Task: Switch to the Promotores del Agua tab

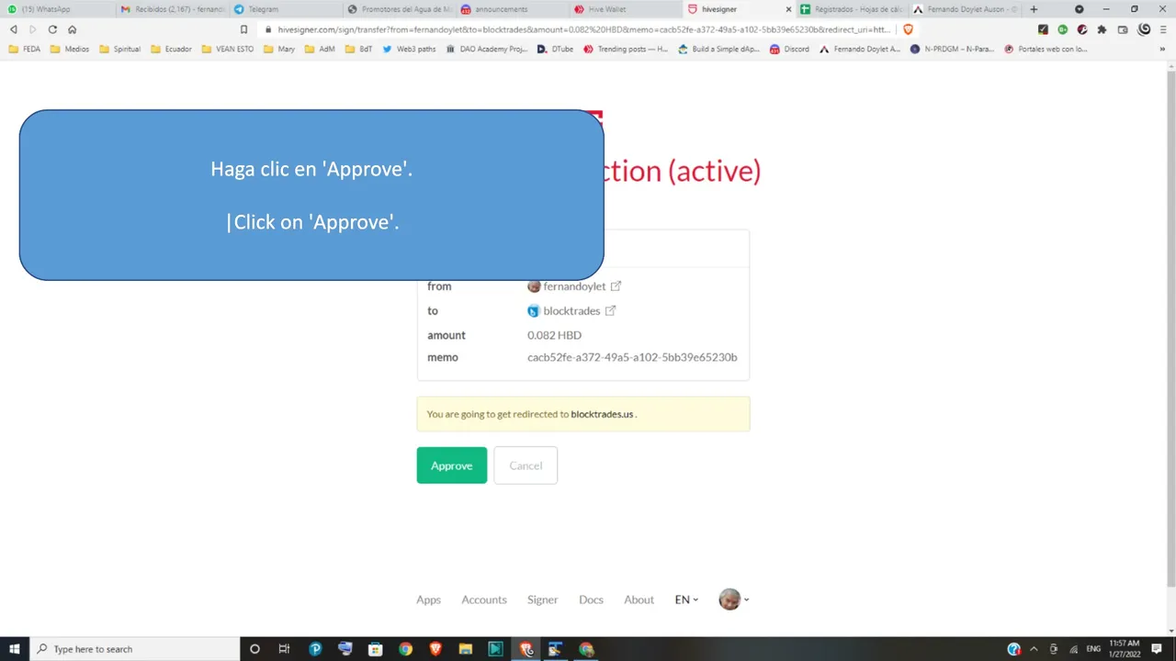Action: (399, 9)
